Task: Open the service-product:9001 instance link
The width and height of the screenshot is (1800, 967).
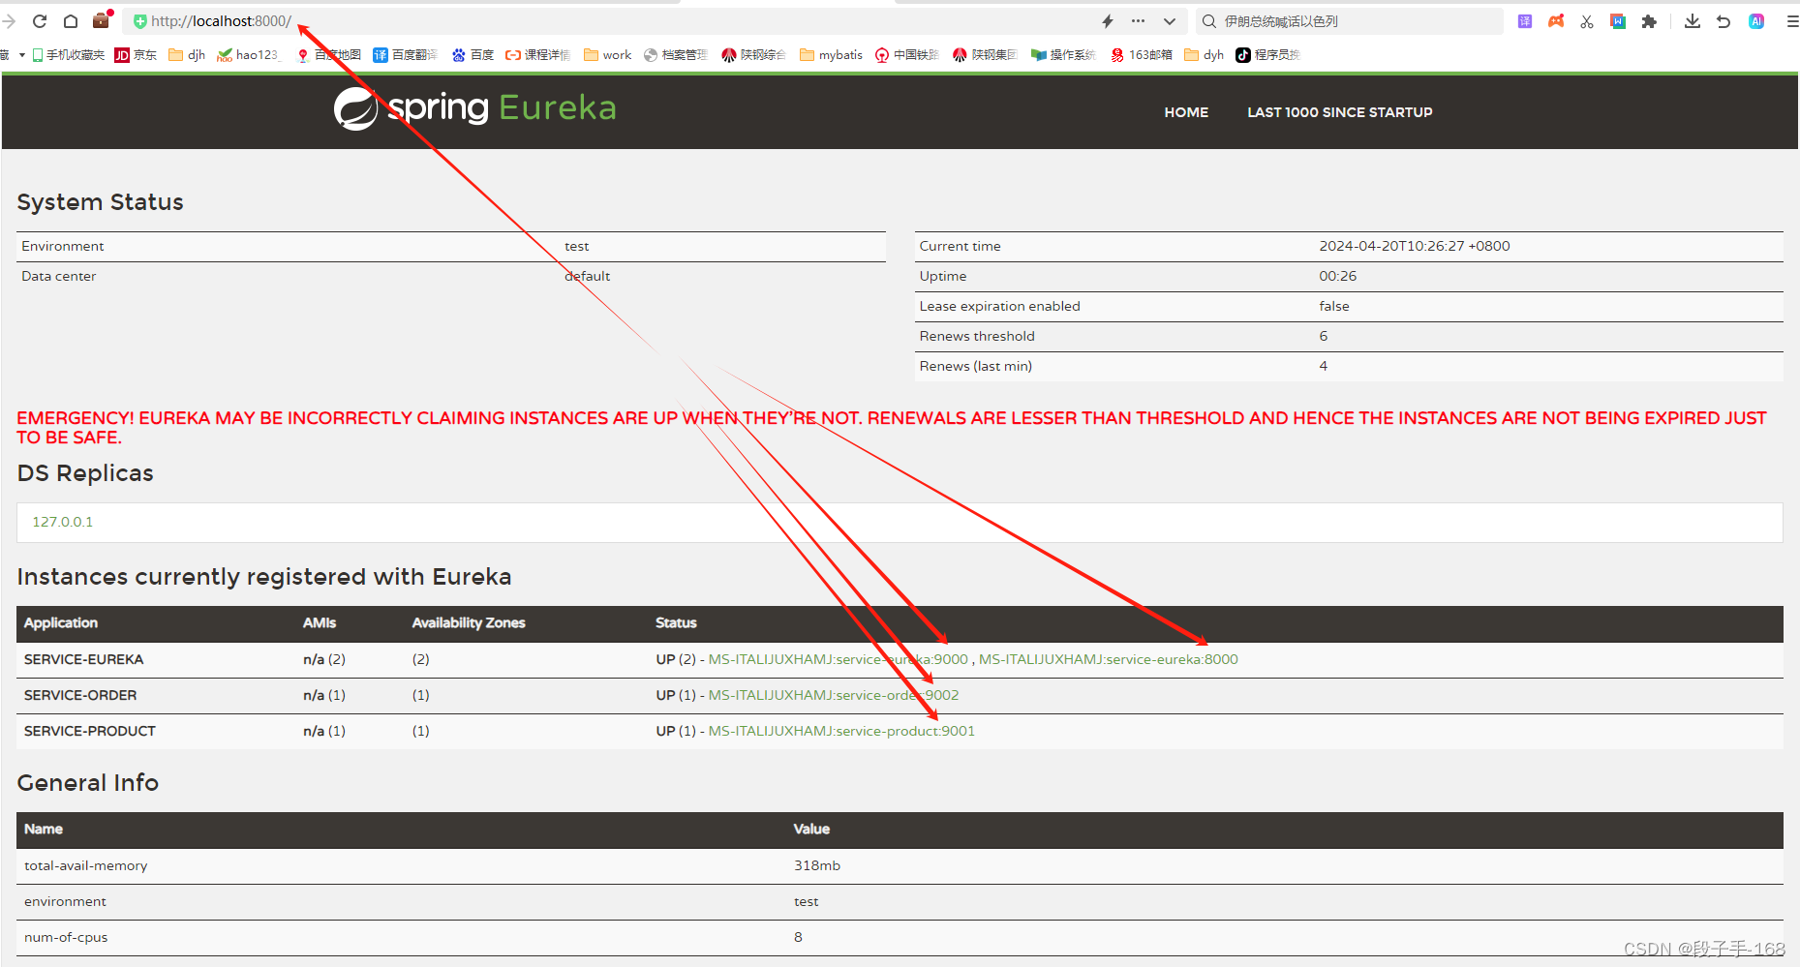Action: (x=841, y=731)
